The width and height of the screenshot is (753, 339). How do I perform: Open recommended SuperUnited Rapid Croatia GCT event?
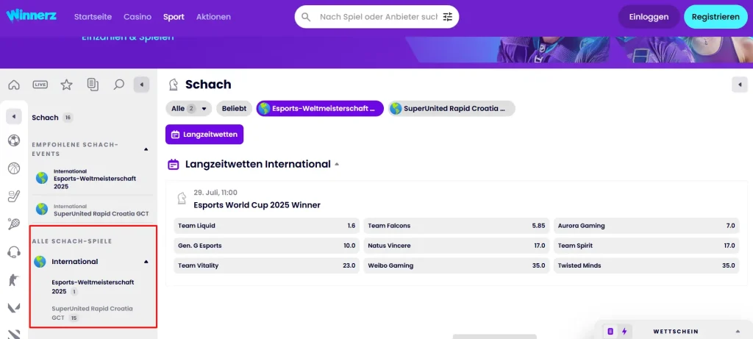[x=92, y=210]
